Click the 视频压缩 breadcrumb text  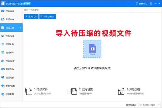click(34, 10)
